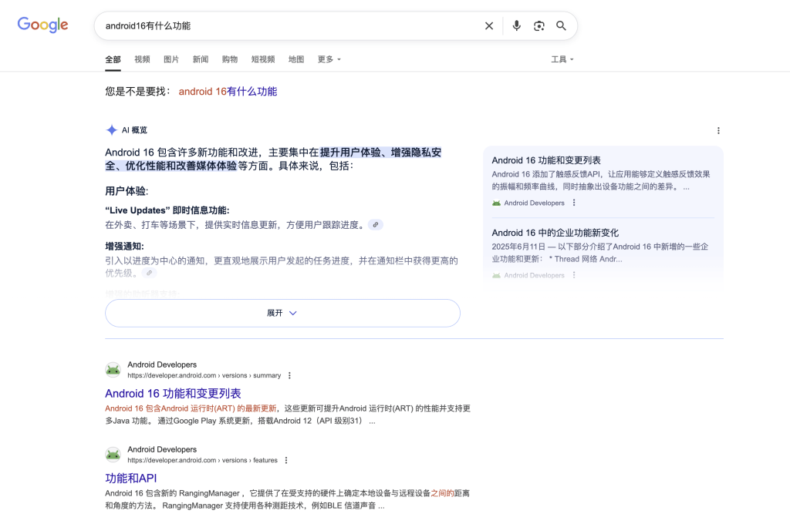Click snippet starting Android 16 包含Android 运行时
790x524 pixels.
click(288, 415)
